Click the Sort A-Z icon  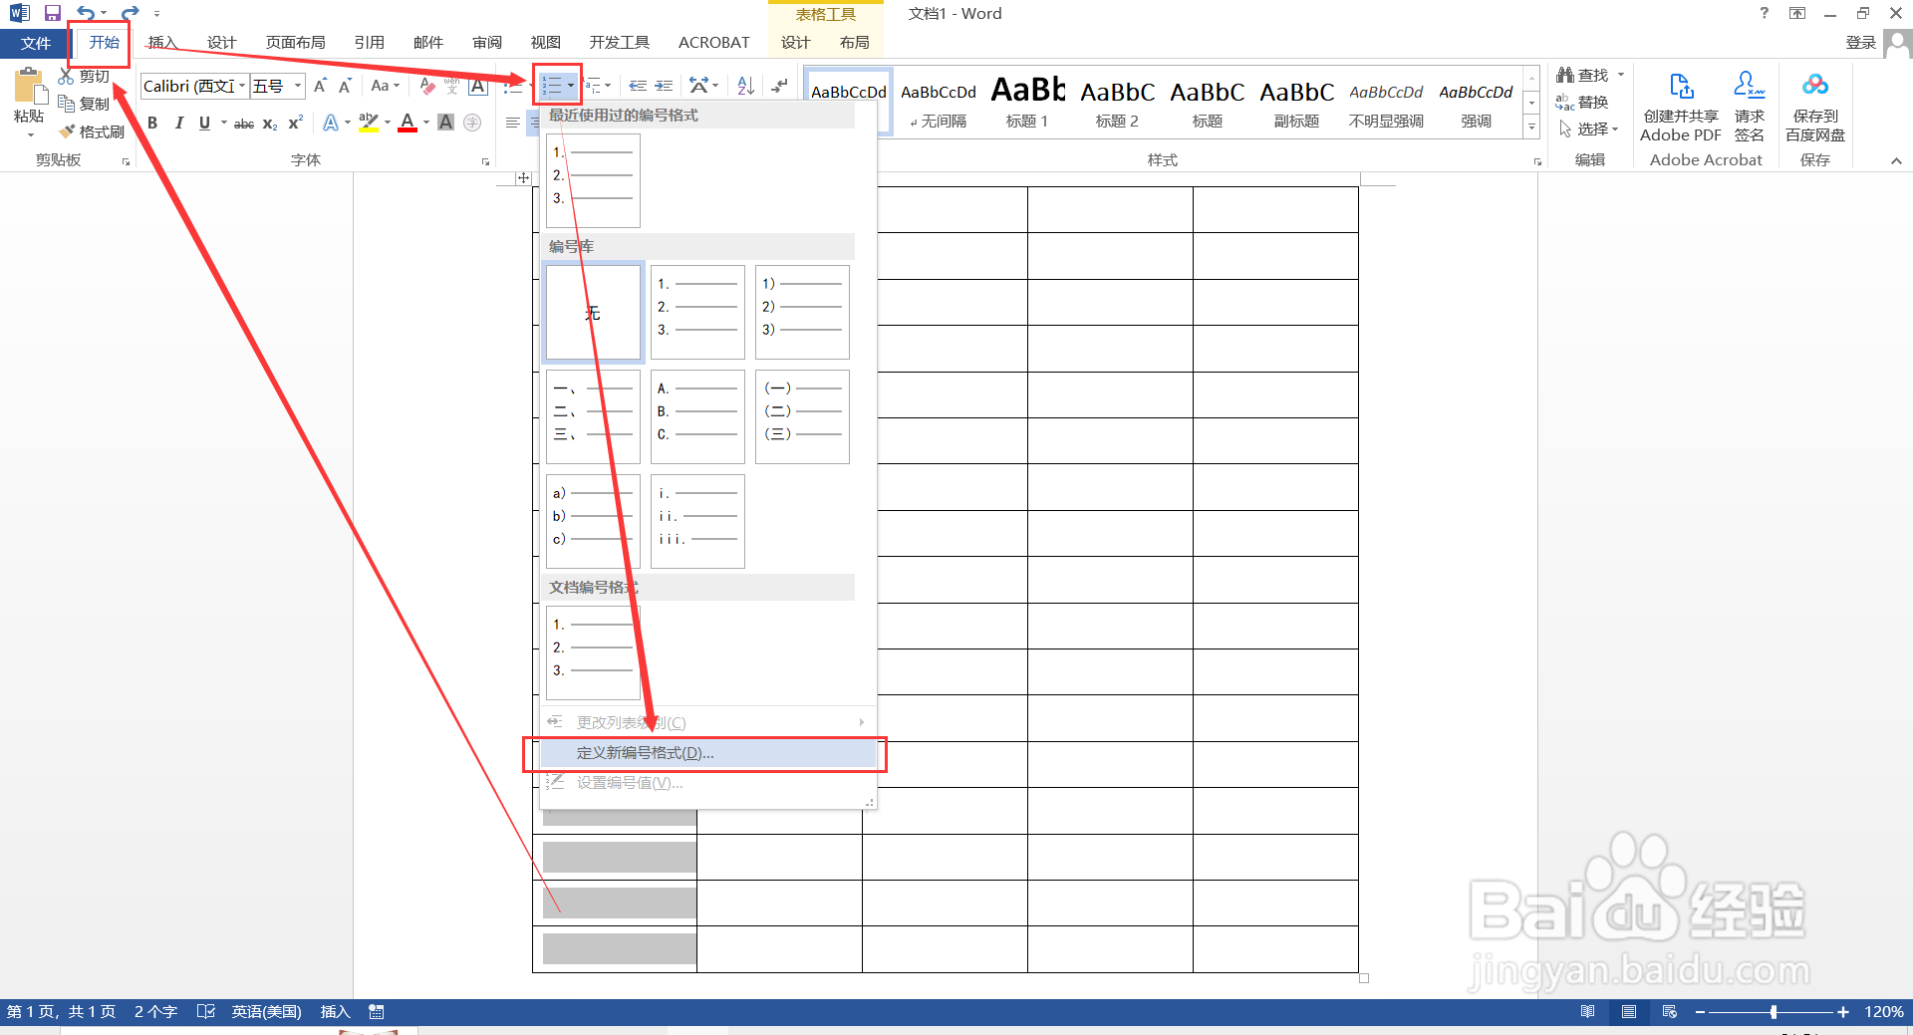(x=745, y=87)
